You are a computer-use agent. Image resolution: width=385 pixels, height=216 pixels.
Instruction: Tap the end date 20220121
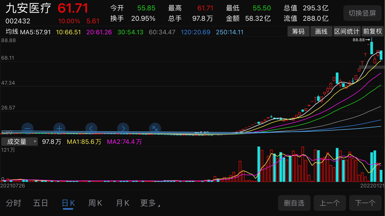click(372, 186)
